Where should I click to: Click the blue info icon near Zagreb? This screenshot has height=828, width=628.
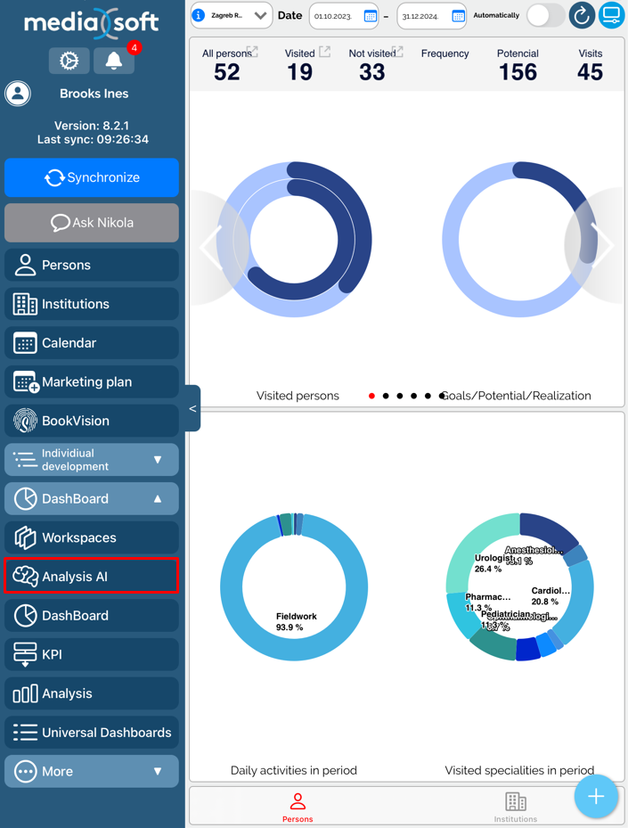199,15
